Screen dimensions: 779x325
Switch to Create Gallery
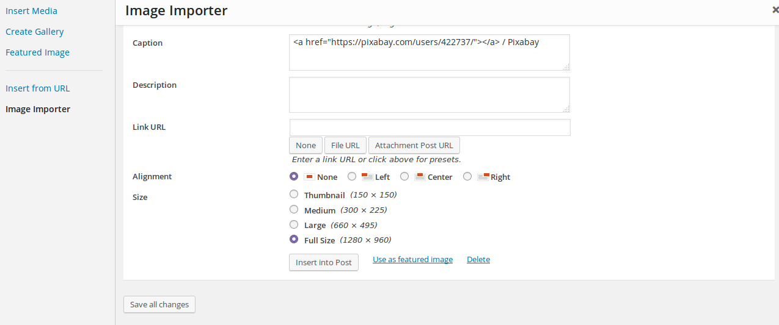point(35,32)
